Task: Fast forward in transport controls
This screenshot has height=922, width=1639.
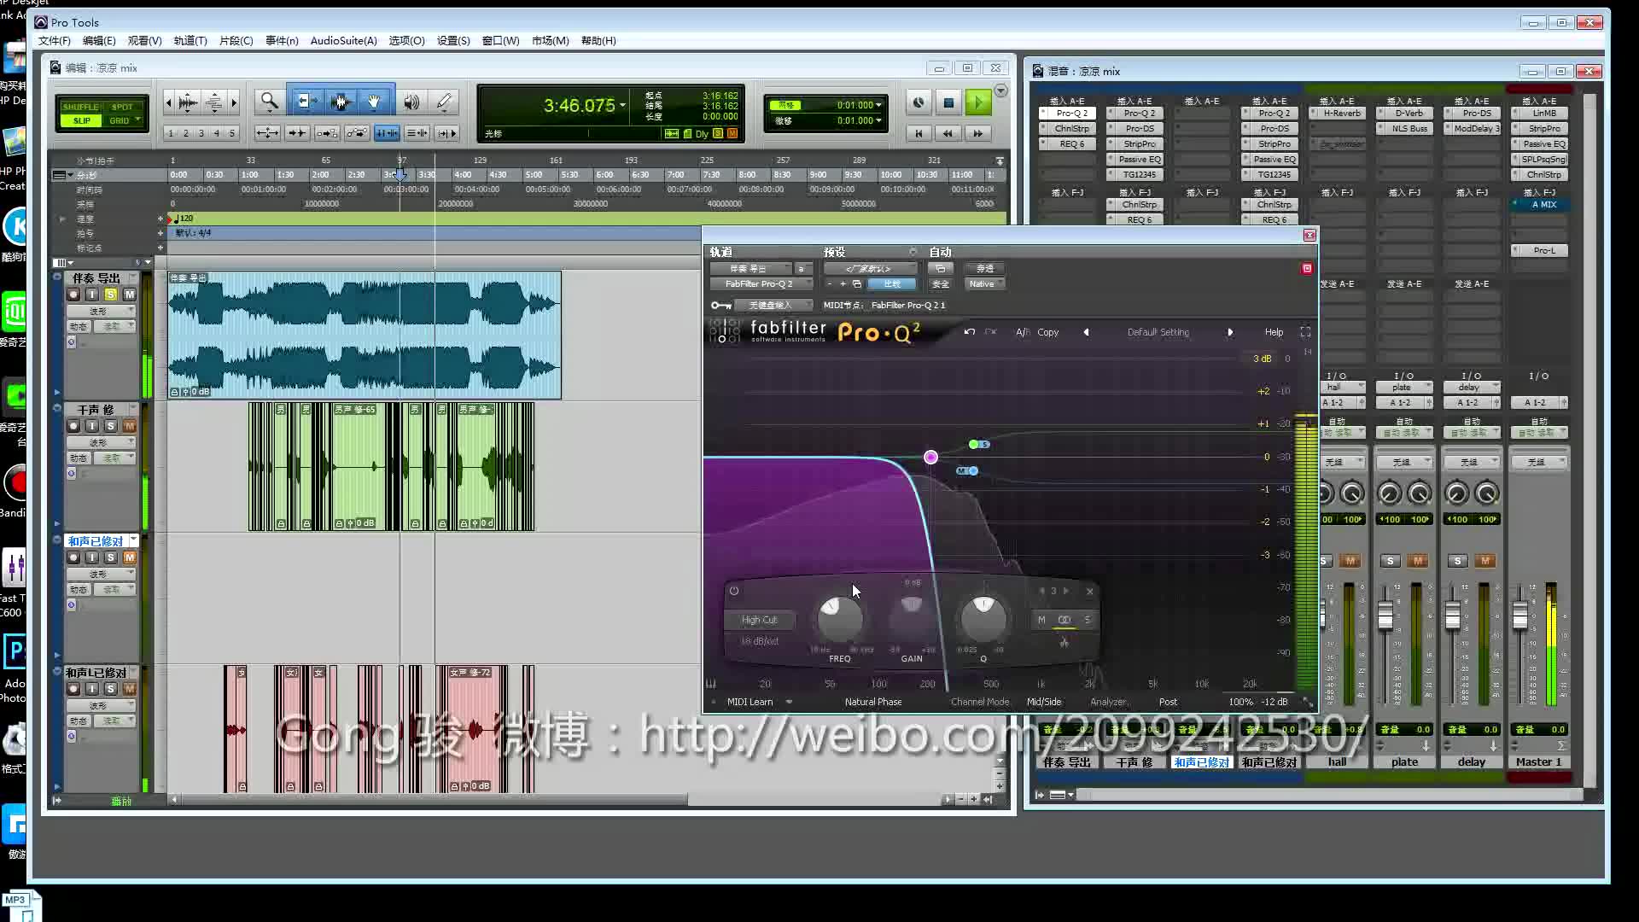Action: point(978,133)
